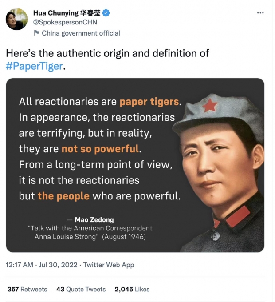The image size is (275, 302).
Task: Click Hua Chunying's profile avatar
Action: 16,20
